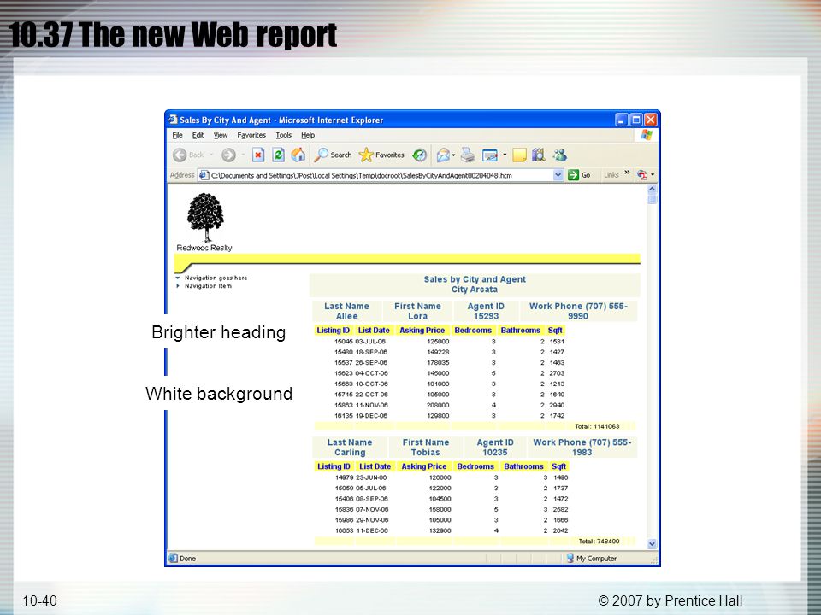Screen dimensions: 821x615
Task: Click Agent ID 10235 cell
Action: click(x=495, y=447)
